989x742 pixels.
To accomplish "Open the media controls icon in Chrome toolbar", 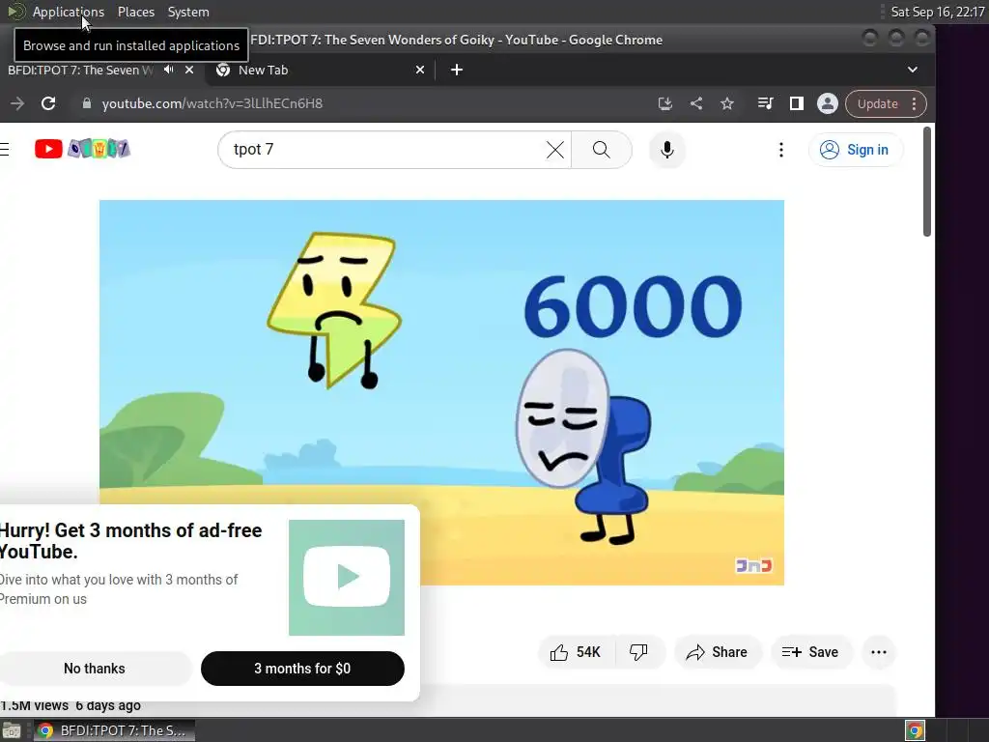I will tap(765, 103).
